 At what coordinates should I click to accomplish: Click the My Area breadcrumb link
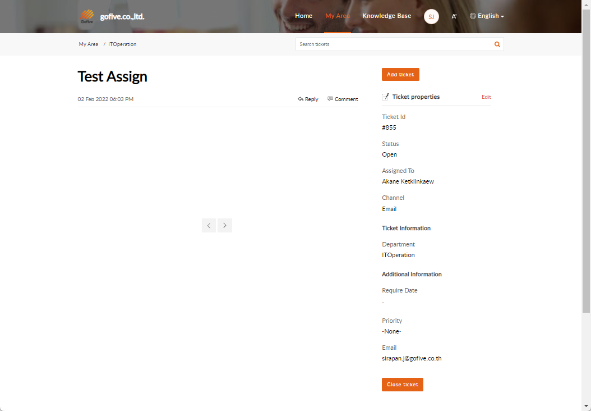(88, 44)
